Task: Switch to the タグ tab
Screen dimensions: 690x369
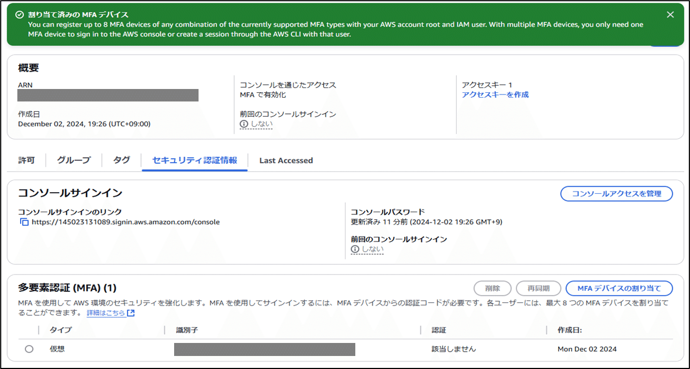Action: coord(120,160)
